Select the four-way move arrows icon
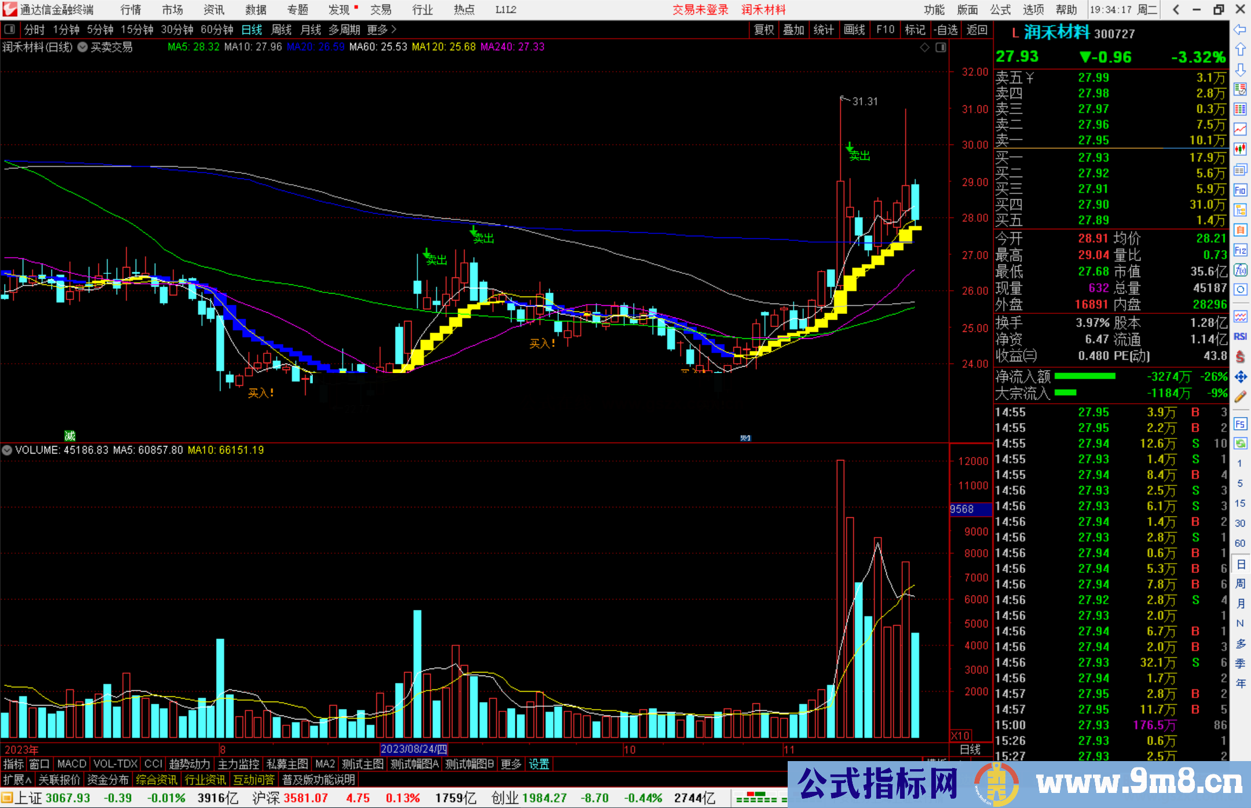The height and width of the screenshot is (808, 1251). point(1240,377)
